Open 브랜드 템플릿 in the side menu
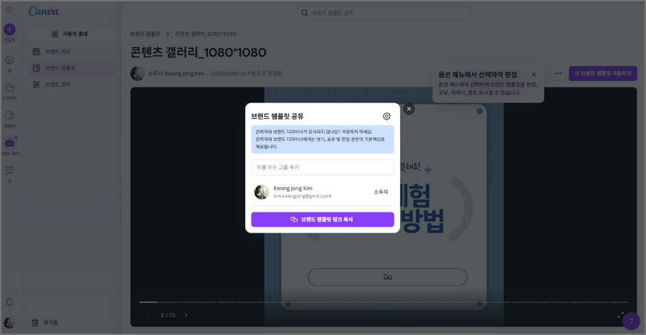Image resolution: width=646 pixels, height=335 pixels. point(72,68)
